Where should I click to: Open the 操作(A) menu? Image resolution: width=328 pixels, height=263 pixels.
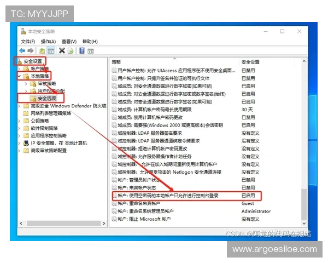click(48, 42)
